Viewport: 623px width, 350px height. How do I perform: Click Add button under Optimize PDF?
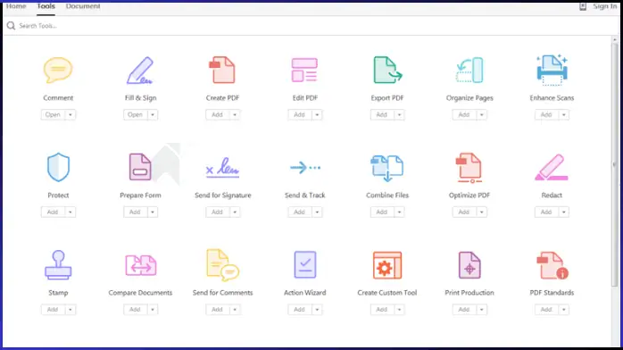(x=464, y=212)
